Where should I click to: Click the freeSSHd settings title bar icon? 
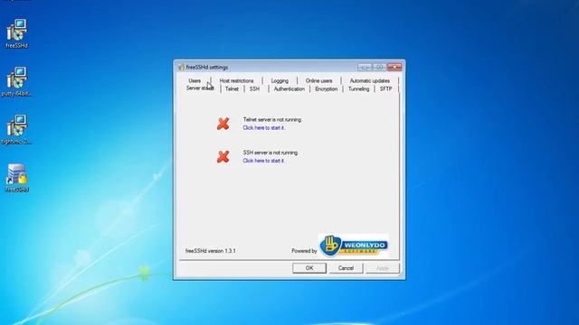181,67
